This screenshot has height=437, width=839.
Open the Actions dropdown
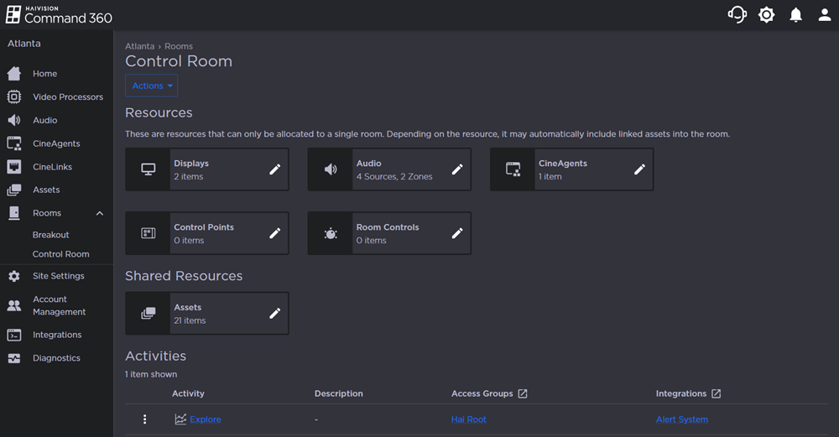[152, 86]
